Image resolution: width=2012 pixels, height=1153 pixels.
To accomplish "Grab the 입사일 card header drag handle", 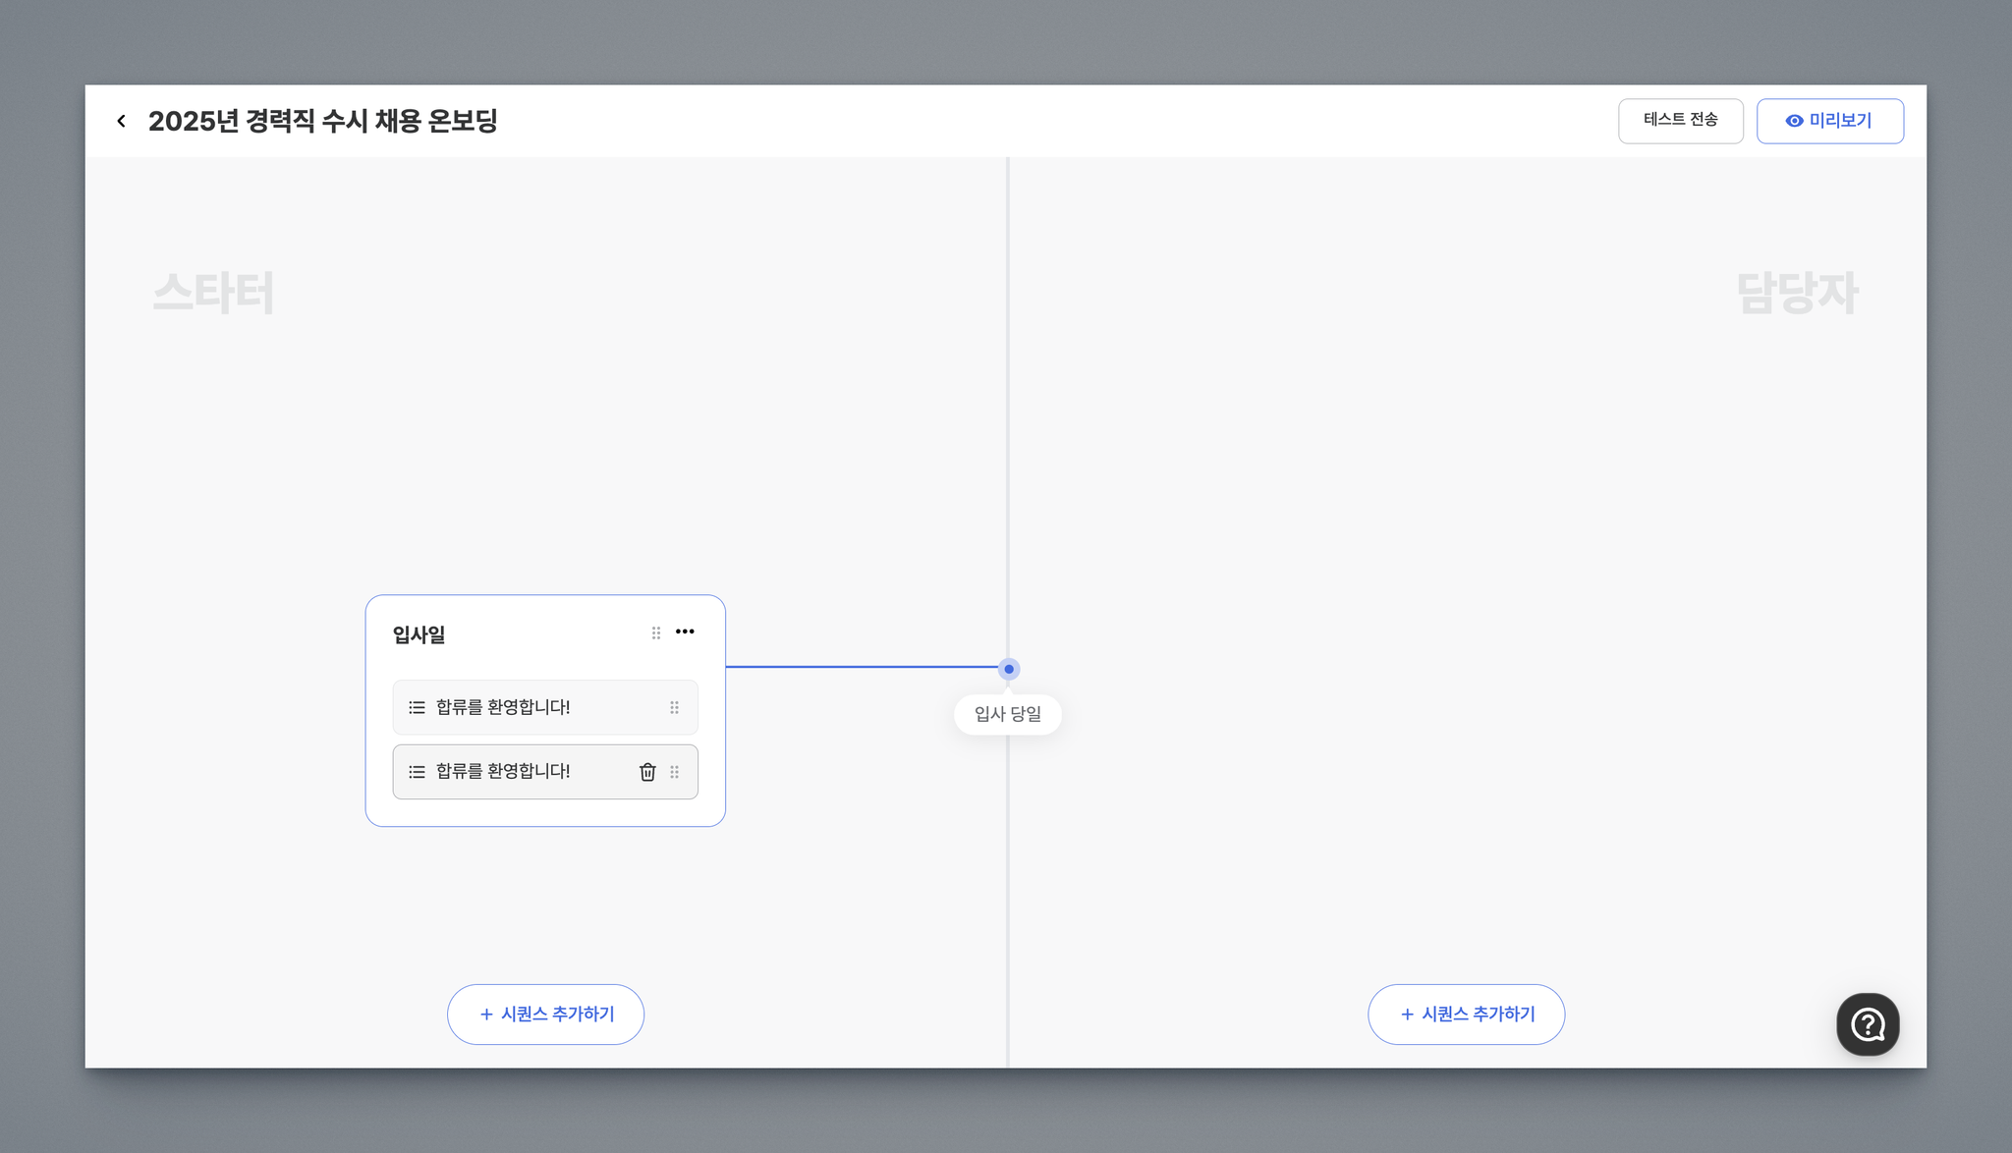I will [656, 632].
